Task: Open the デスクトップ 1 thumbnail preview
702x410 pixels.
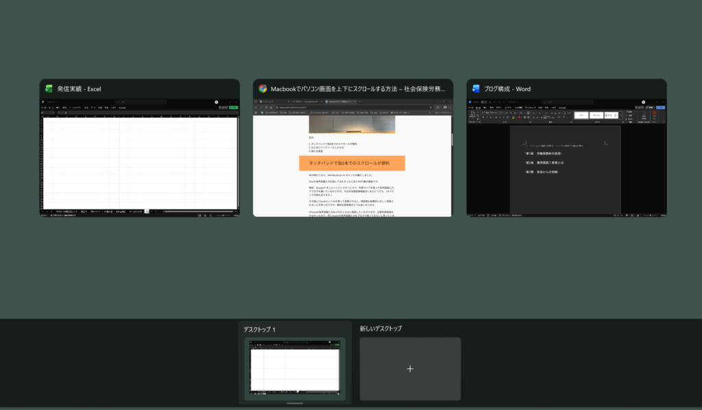Action: coord(295,368)
